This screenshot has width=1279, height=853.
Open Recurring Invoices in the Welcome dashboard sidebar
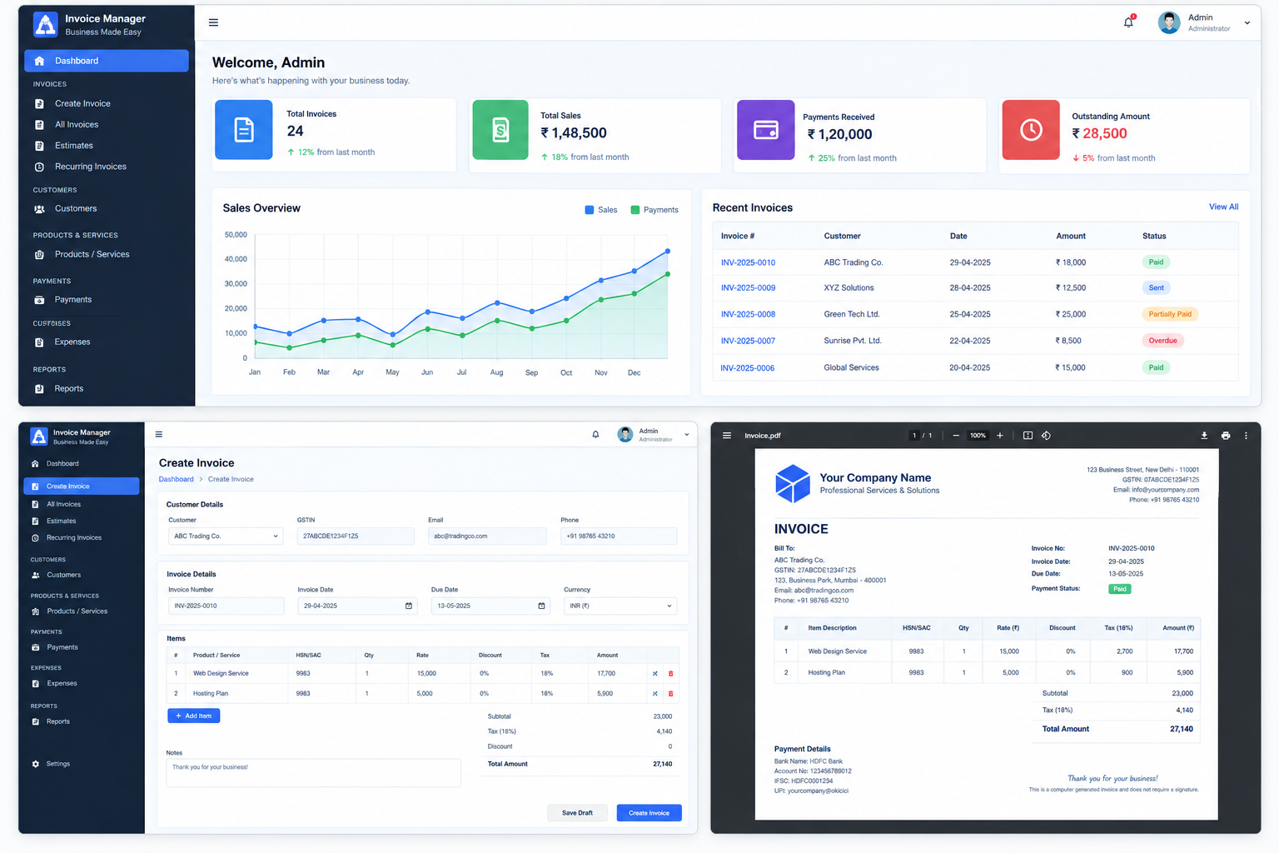click(x=91, y=167)
